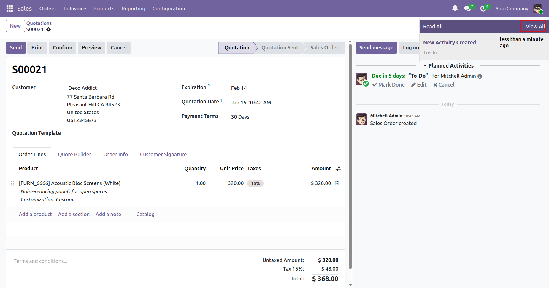The height and width of the screenshot is (288, 549).
Task: Click the Terms and conditions field
Action: point(40,261)
